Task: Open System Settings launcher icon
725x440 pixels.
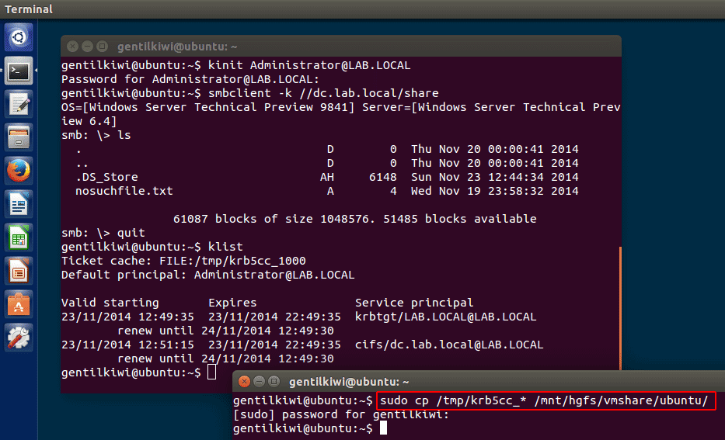Action: click(19, 337)
